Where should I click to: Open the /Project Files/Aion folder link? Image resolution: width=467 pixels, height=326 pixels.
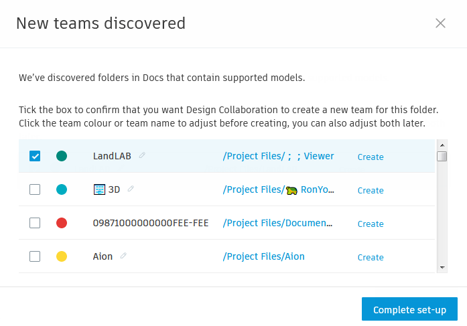(264, 256)
